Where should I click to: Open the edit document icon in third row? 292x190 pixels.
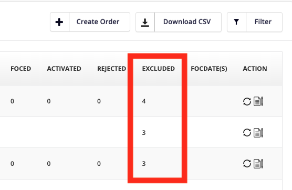click(258, 164)
